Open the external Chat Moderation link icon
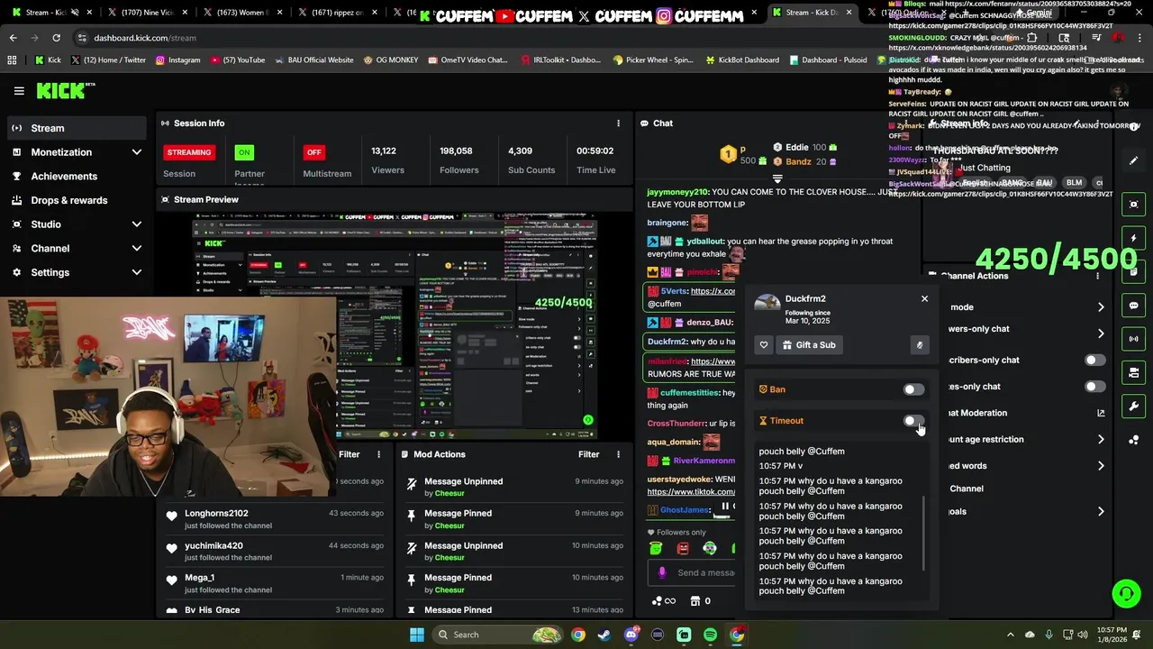1153x649 pixels. pos(1101,413)
